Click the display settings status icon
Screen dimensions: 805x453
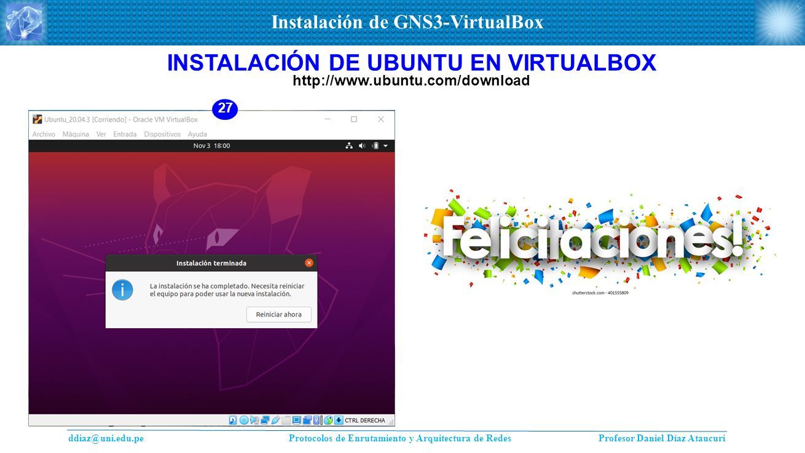click(x=296, y=420)
